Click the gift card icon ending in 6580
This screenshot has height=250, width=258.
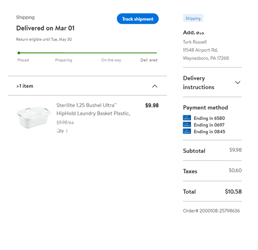click(x=187, y=118)
